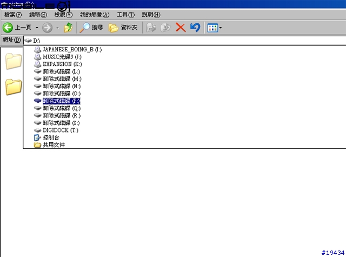Click the address bar showing D:\
This screenshot has height=257, width=346.
[184, 41]
